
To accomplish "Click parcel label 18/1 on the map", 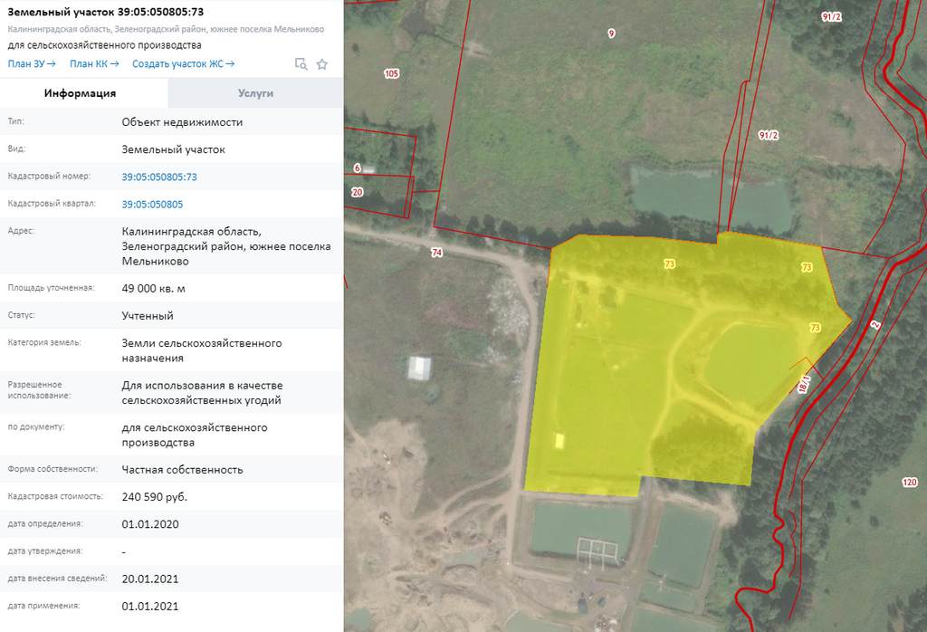I will 804,384.
